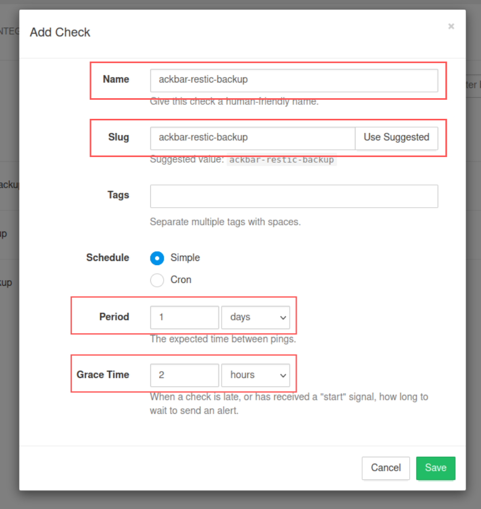Click the suggested slug value code text
The height and width of the screenshot is (509, 481).
coord(282,160)
